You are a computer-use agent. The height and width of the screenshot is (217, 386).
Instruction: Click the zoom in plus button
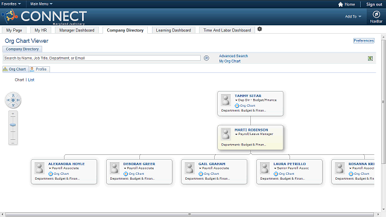pyautogui.click(x=13, y=114)
